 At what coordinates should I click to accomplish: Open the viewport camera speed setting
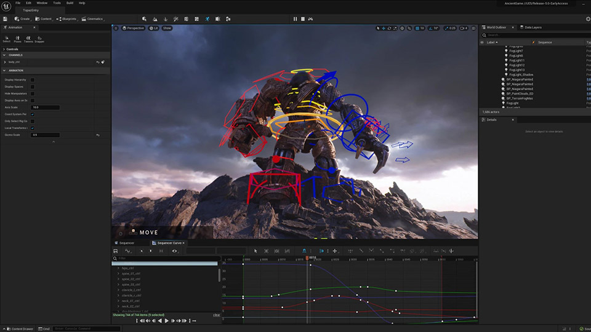(x=464, y=28)
